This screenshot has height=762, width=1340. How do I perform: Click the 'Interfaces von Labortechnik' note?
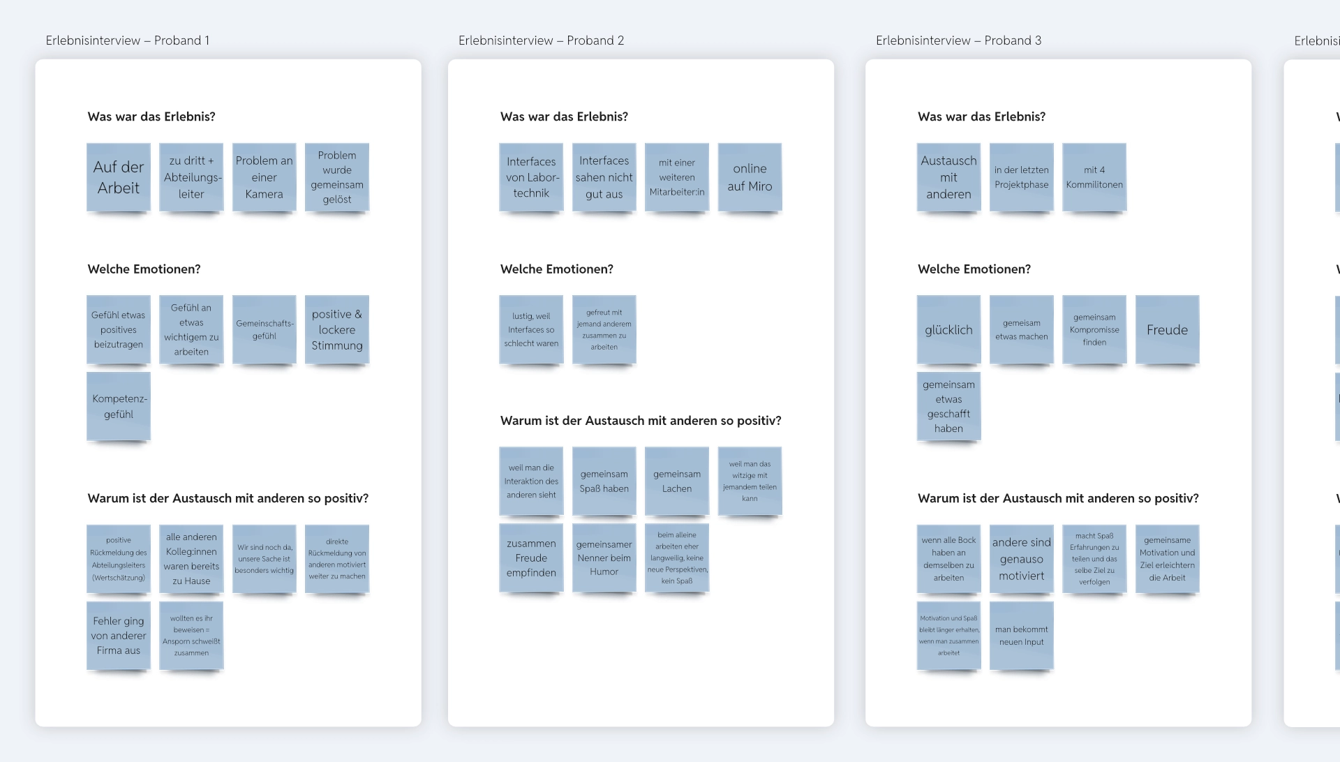point(531,177)
